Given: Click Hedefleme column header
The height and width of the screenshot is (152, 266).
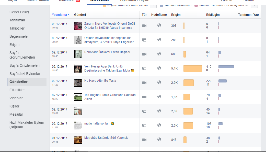Looking at the screenshot, I should [x=159, y=15].
